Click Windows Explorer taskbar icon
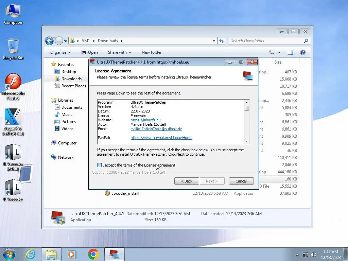The height and width of the screenshot is (261, 348). (x=51, y=254)
